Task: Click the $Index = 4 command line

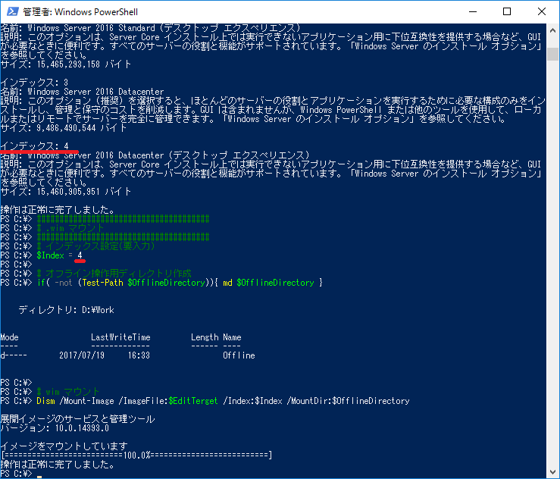Action: pyautogui.click(x=59, y=255)
